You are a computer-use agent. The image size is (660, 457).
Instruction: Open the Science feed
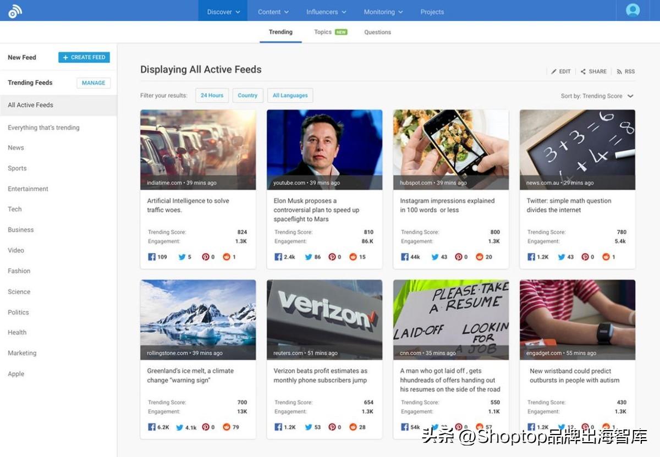coord(19,291)
